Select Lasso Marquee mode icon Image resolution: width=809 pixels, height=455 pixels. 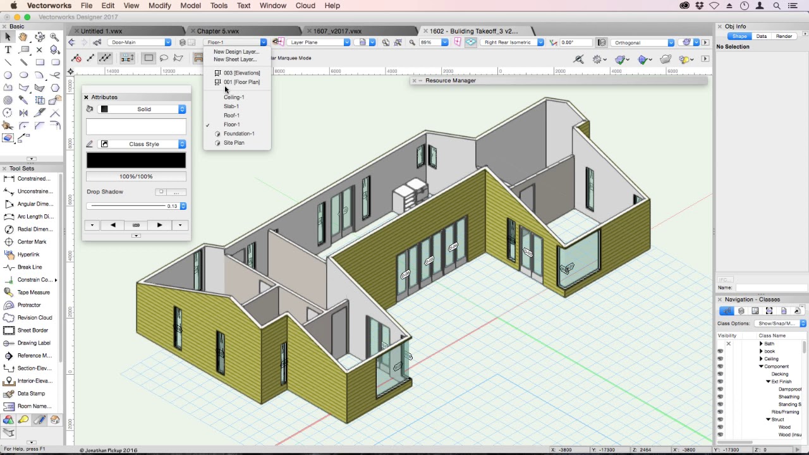pos(164,58)
